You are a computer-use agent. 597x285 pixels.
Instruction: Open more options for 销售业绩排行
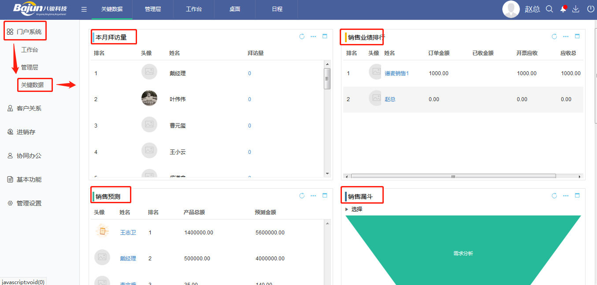click(x=565, y=37)
